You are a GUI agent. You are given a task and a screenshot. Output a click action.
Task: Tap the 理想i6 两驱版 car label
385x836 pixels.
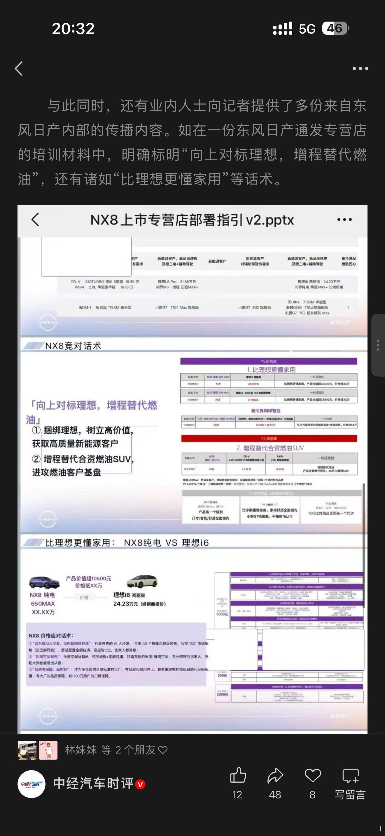(129, 595)
